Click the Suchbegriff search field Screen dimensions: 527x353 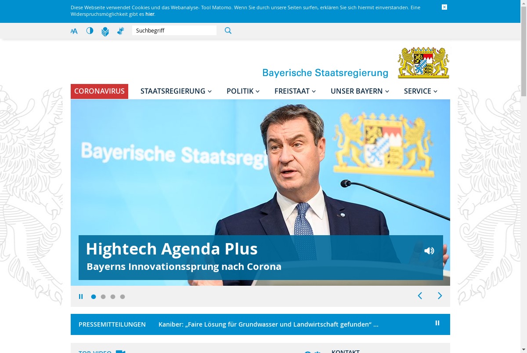pos(174,30)
